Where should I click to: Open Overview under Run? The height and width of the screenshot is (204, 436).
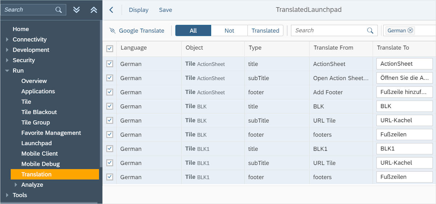tap(34, 81)
